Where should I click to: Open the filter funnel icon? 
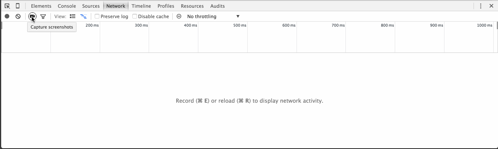pyautogui.click(x=43, y=17)
